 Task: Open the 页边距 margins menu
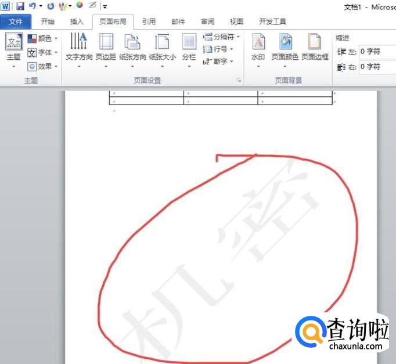pyautogui.click(x=106, y=50)
